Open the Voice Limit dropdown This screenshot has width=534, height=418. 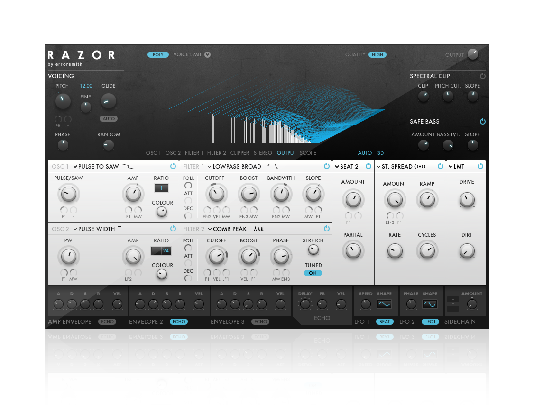click(x=207, y=55)
